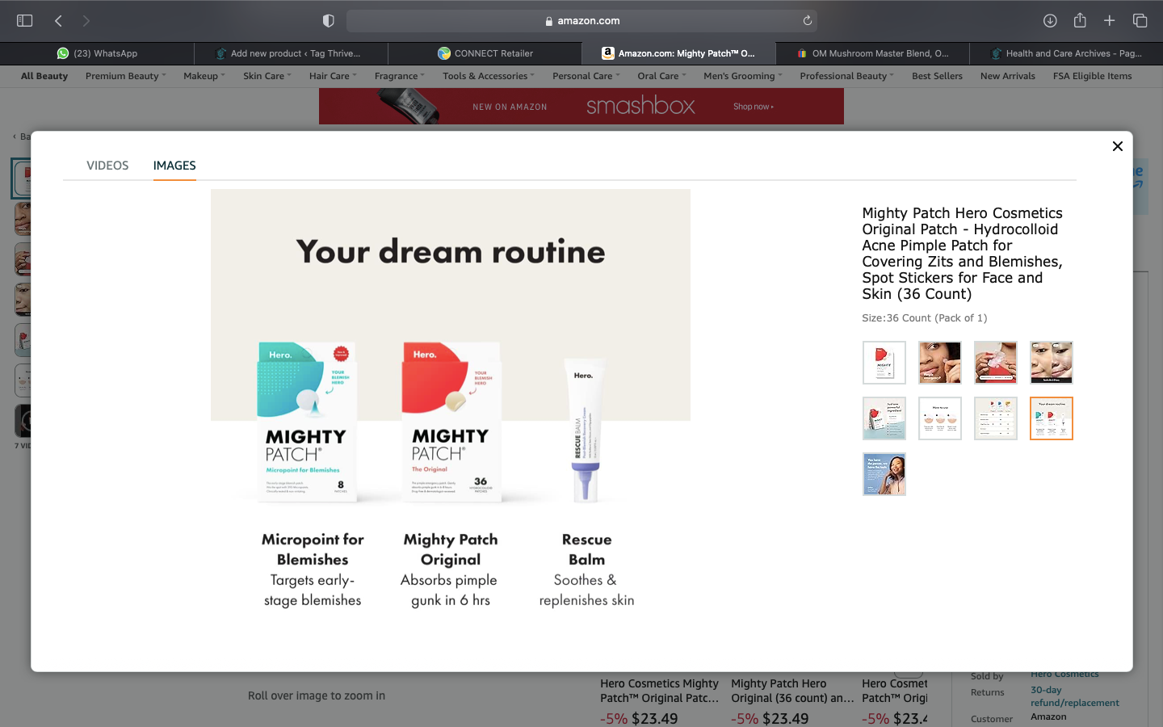The width and height of the screenshot is (1163, 727).
Task: Expand Professional Beauty dropdown
Action: pos(846,76)
